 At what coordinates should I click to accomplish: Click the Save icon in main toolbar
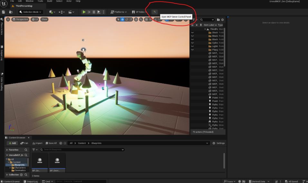pos(4,12)
